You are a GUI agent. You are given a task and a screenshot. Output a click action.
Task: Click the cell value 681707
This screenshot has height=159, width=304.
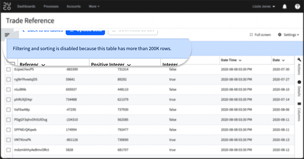pyautogui.click(x=123, y=150)
